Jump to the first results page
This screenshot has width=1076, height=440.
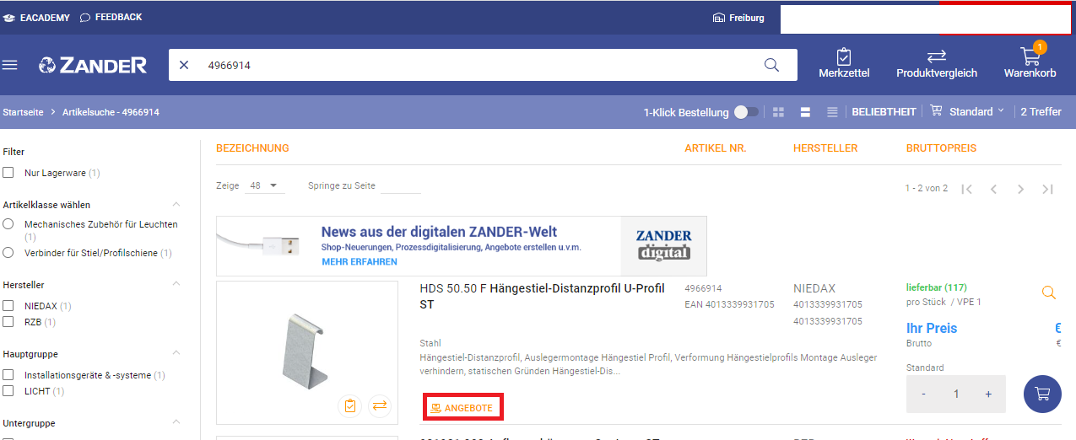coord(967,189)
